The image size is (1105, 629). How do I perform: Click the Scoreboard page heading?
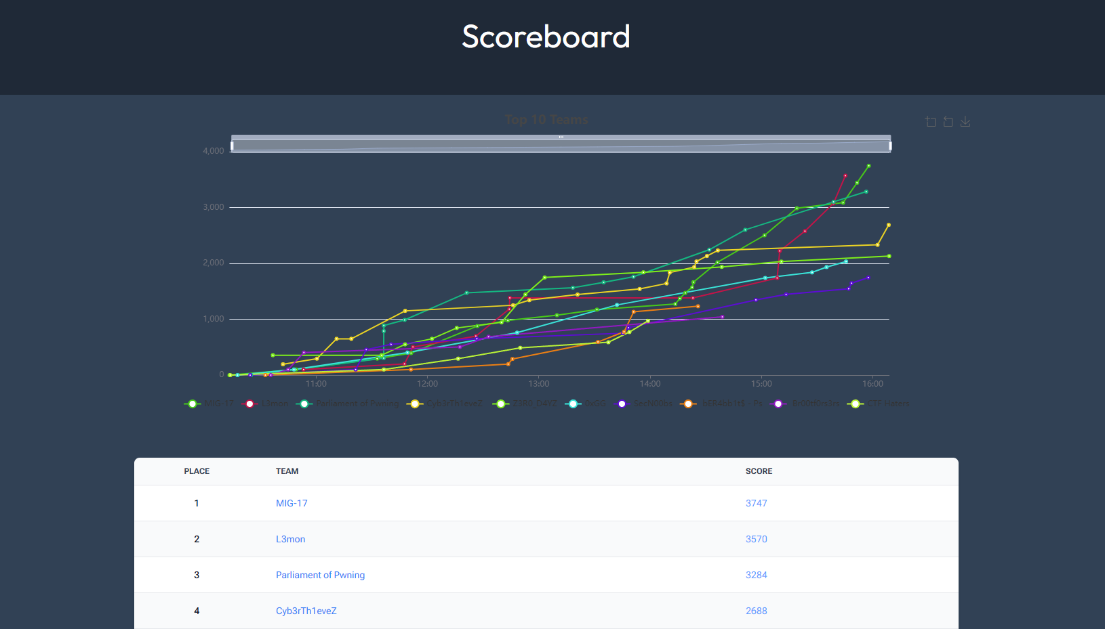tap(546, 37)
